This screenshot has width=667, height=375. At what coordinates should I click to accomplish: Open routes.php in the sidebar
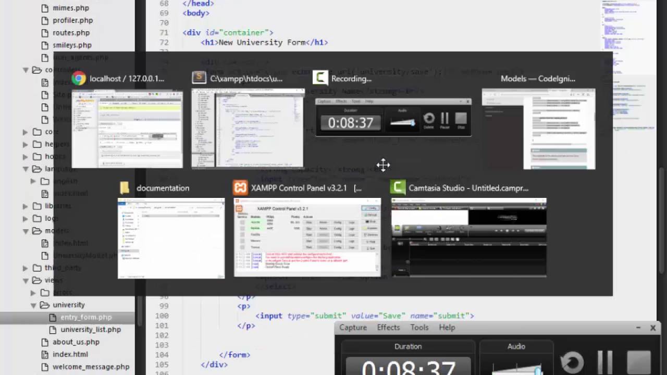click(x=71, y=33)
